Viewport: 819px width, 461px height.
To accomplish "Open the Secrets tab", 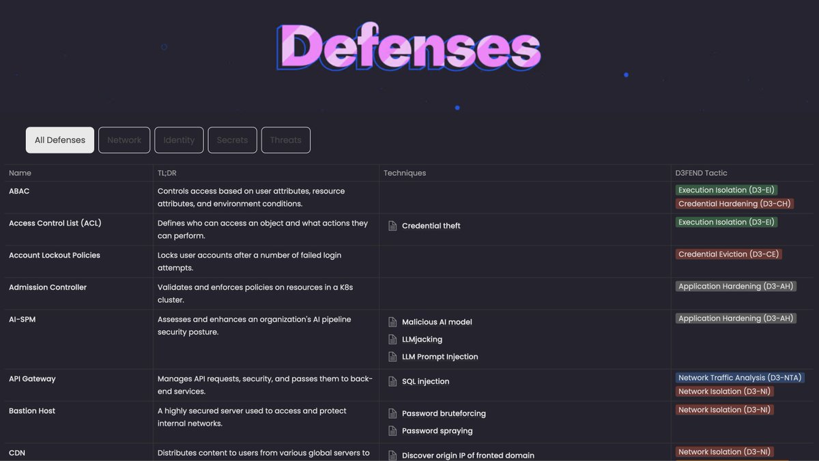I will tap(232, 140).
